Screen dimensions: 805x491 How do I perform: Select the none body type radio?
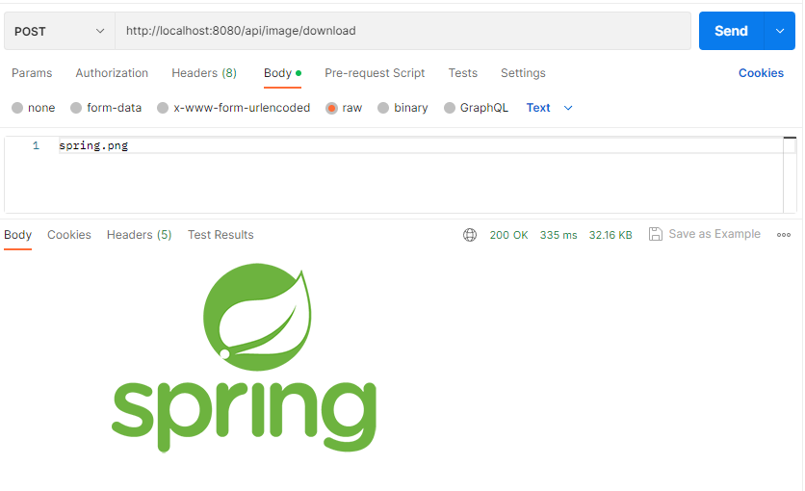17,108
